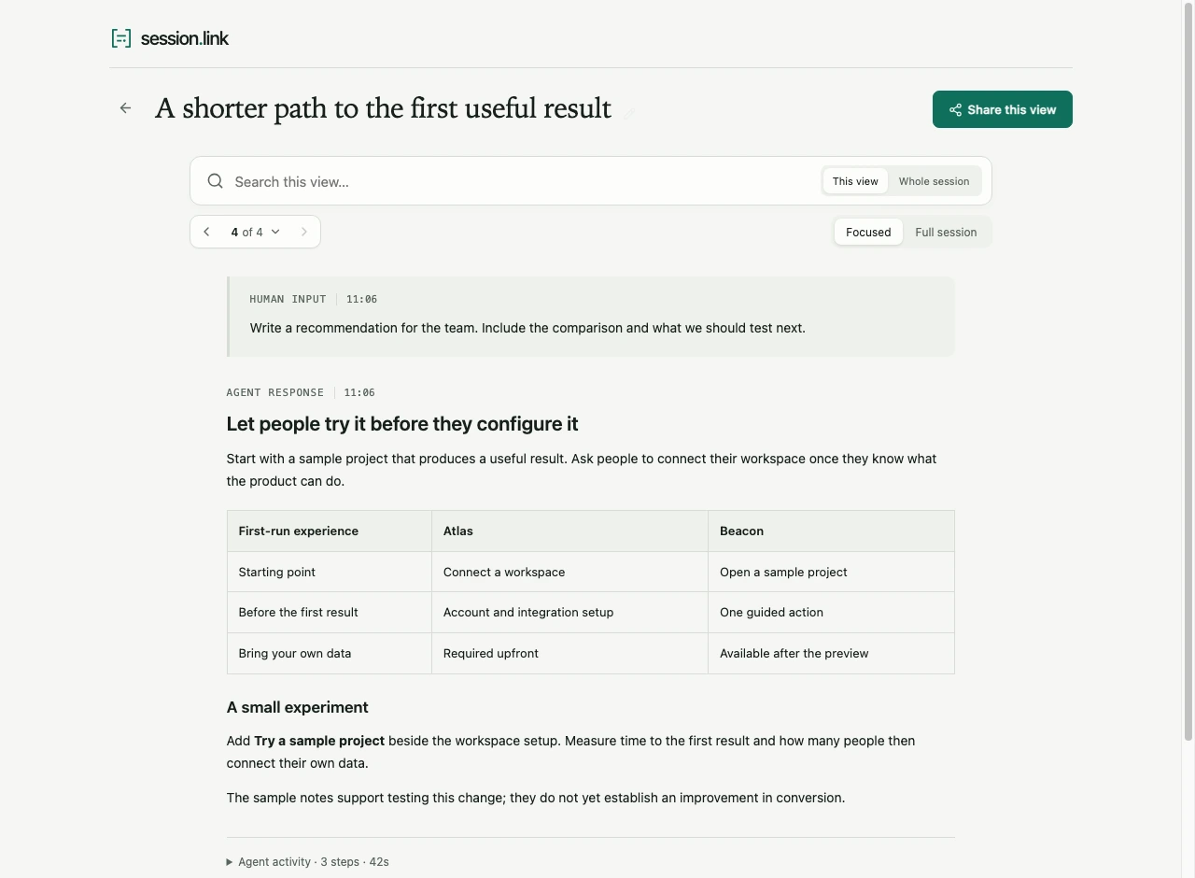Go to the next turn chevron
The height and width of the screenshot is (878, 1195).
pos(303,232)
